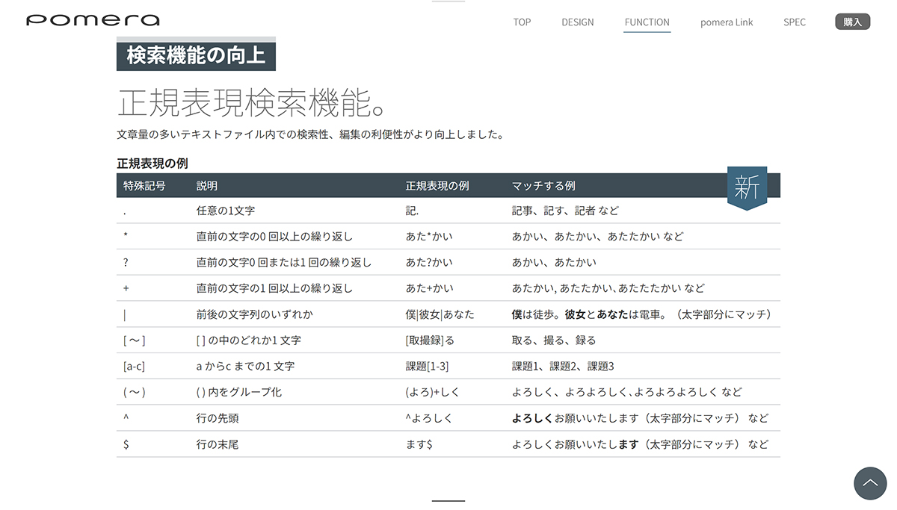Image resolution: width=897 pixels, height=510 pixels.
Task: Click the あた*かい regex example
Action: (x=429, y=237)
